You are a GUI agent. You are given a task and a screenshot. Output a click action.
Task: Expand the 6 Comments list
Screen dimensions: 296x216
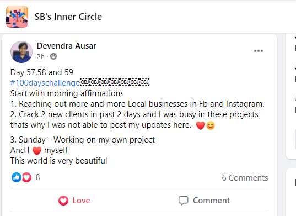coord(245,178)
